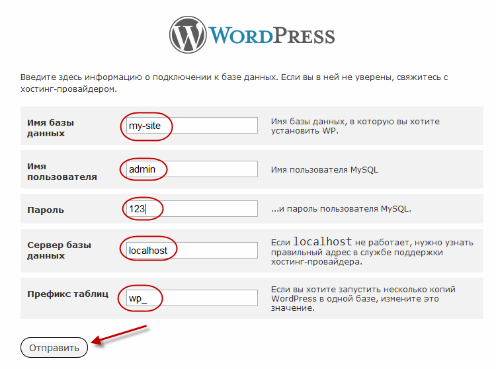This screenshot has height=369, width=496.
Task: Click the monospace 'localhost' word in the hint
Action: point(322,241)
